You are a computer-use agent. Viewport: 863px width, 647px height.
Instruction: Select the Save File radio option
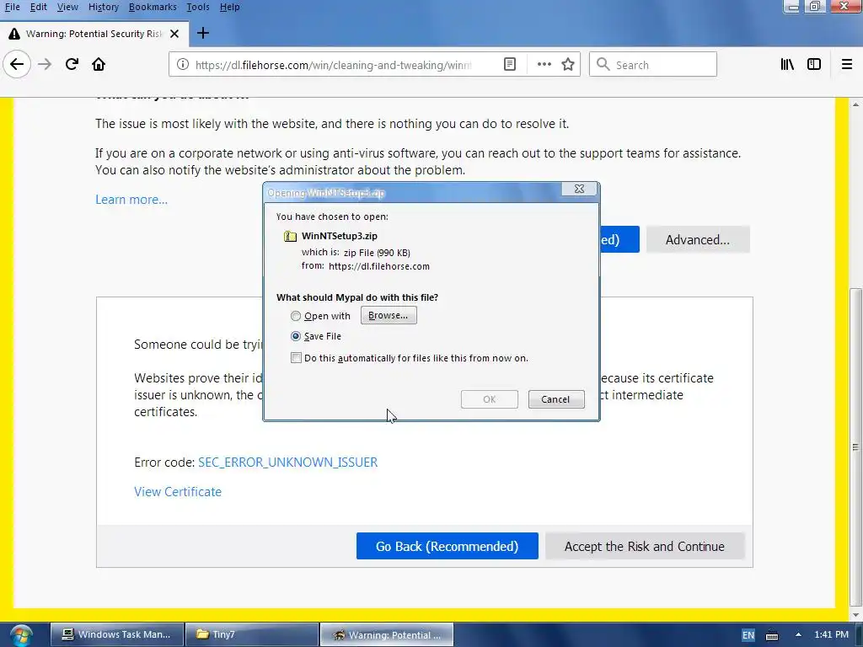tap(296, 336)
